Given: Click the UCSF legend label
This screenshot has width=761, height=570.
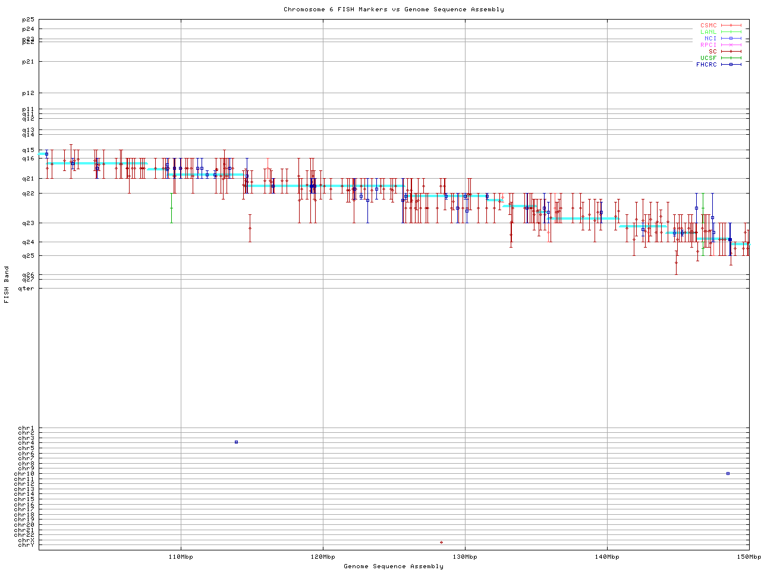Looking at the screenshot, I should coord(708,58).
